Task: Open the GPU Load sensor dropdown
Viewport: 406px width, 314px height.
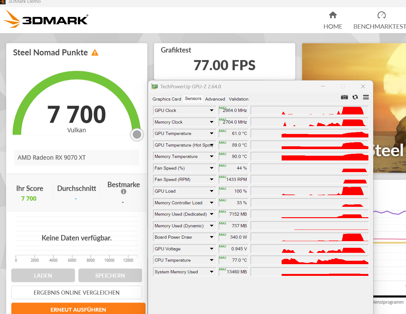Action: click(x=212, y=191)
